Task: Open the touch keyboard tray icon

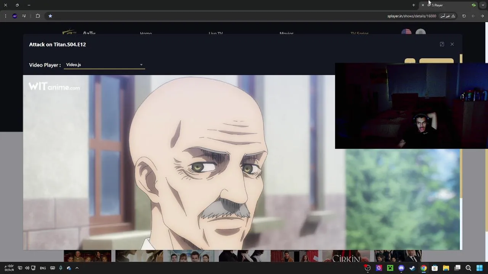Action: click(53, 268)
